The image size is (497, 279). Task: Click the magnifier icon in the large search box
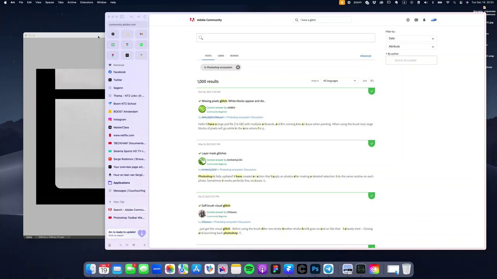click(x=201, y=38)
